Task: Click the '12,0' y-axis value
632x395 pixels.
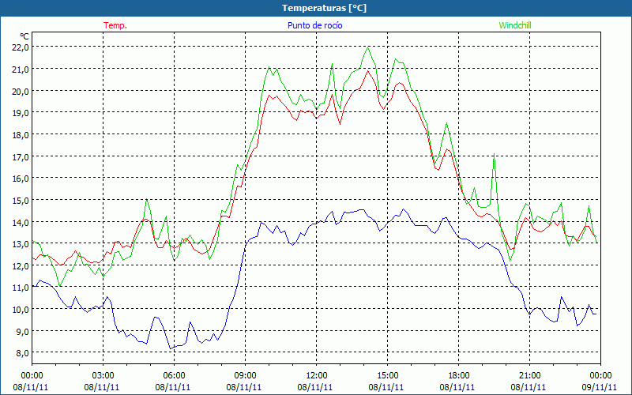Action: pos(21,266)
